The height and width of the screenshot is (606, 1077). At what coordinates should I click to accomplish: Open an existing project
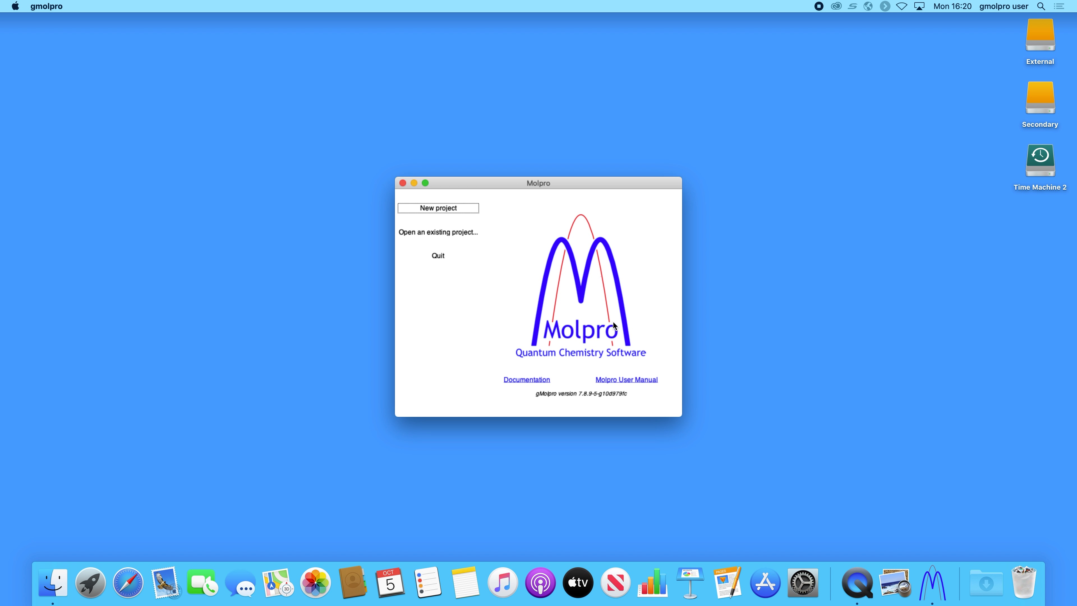pos(438,232)
